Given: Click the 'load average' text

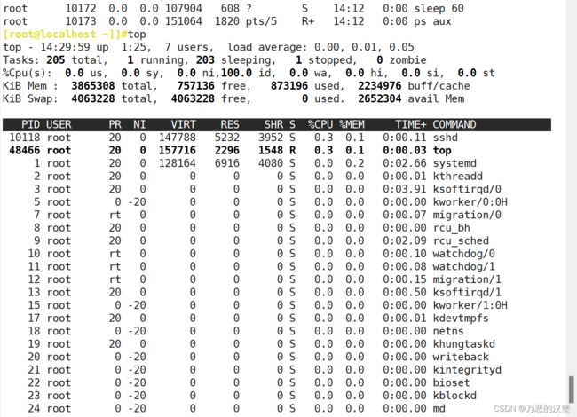Looking at the screenshot, I should tap(267, 47).
